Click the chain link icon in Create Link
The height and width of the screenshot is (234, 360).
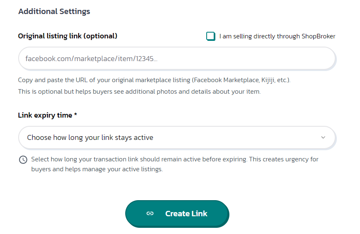150,213
